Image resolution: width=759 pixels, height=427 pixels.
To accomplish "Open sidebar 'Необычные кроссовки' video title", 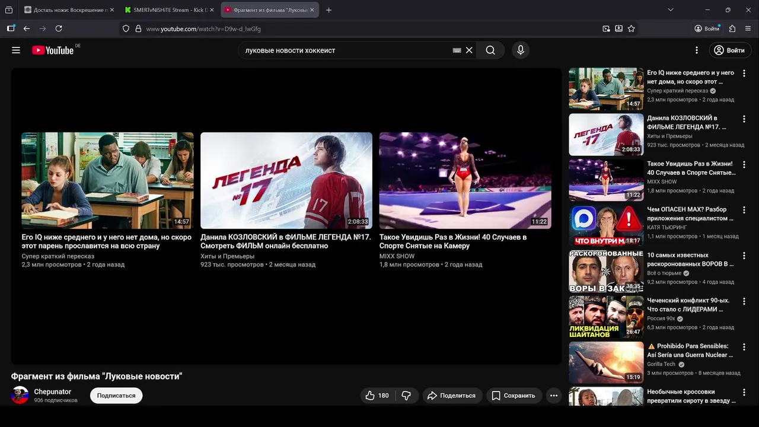I will point(691,396).
